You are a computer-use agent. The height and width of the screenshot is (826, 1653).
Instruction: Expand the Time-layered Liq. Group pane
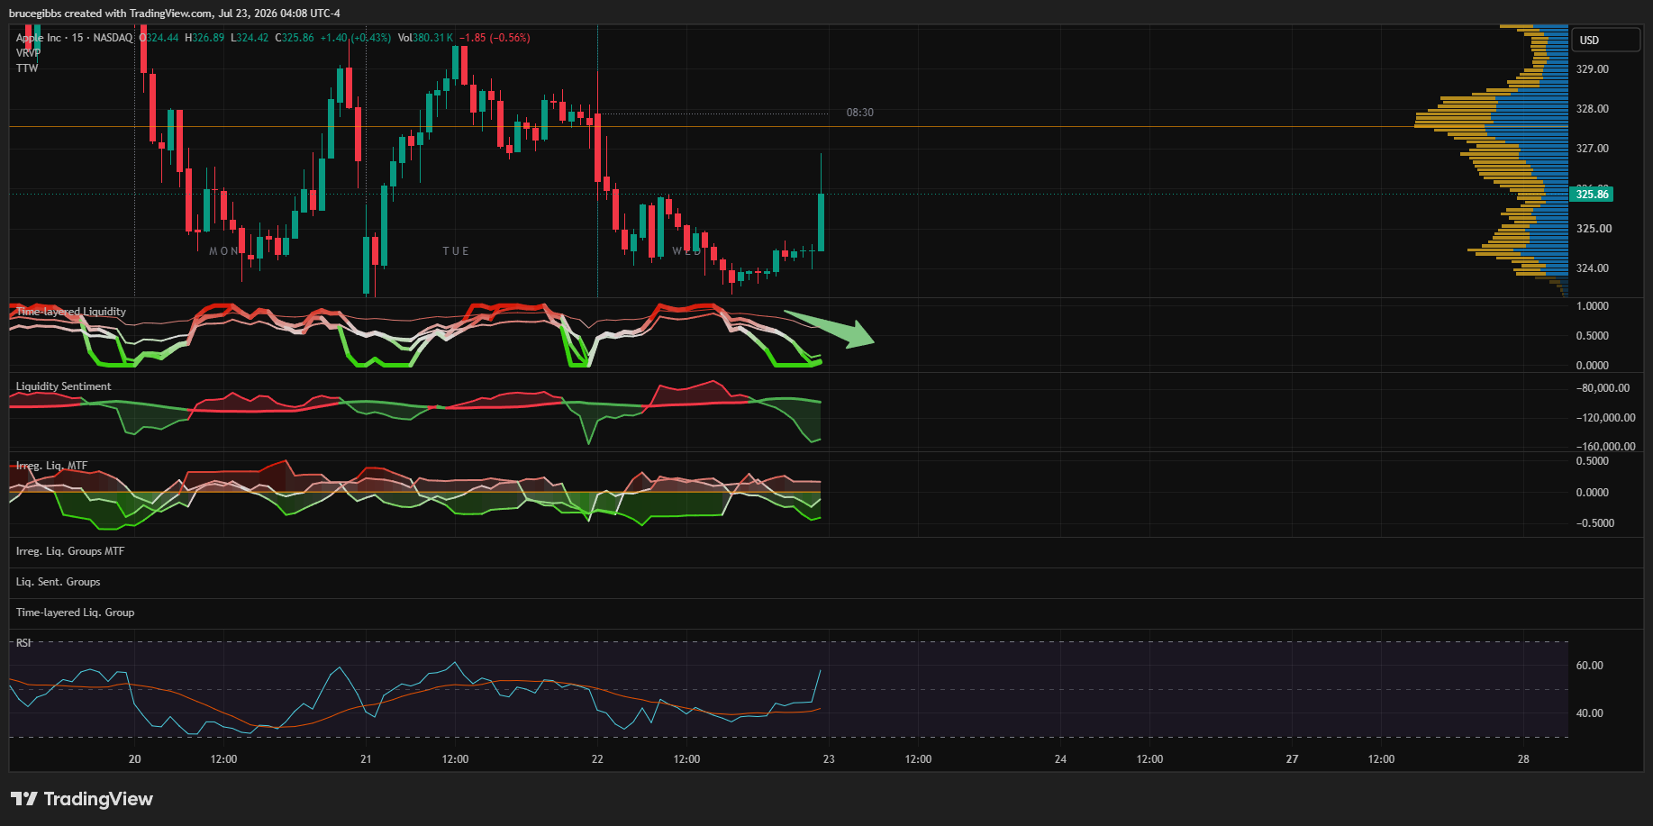tap(76, 613)
